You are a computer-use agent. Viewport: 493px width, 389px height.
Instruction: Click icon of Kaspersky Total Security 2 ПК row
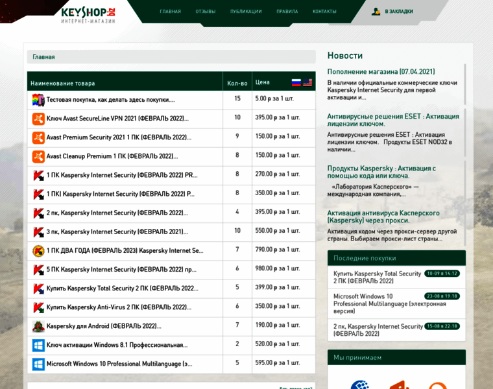coord(38,289)
